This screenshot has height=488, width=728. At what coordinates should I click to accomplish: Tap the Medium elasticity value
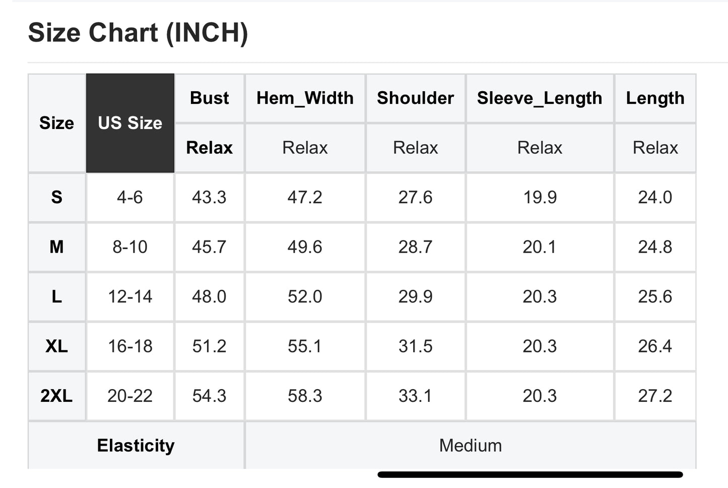tap(470, 446)
